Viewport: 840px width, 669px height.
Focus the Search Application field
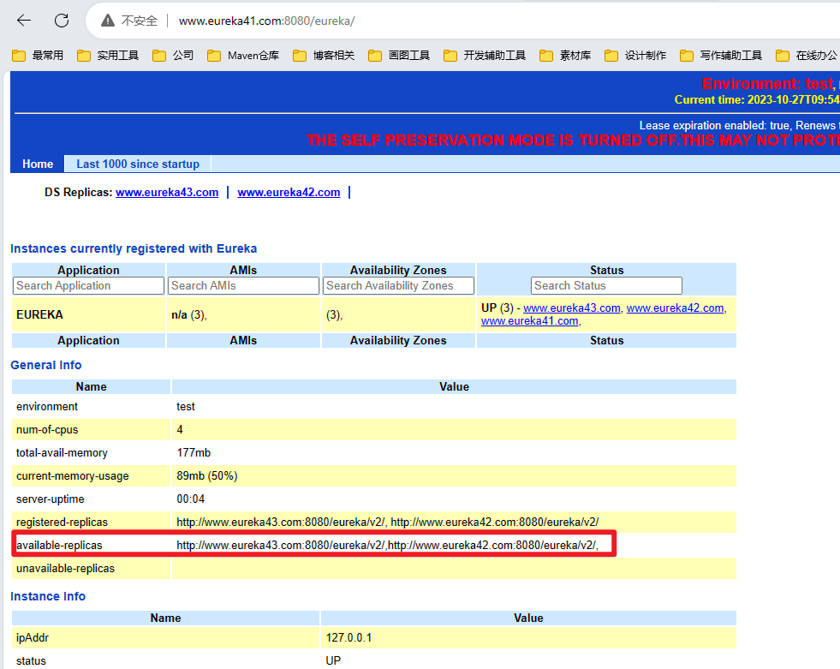coord(88,286)
